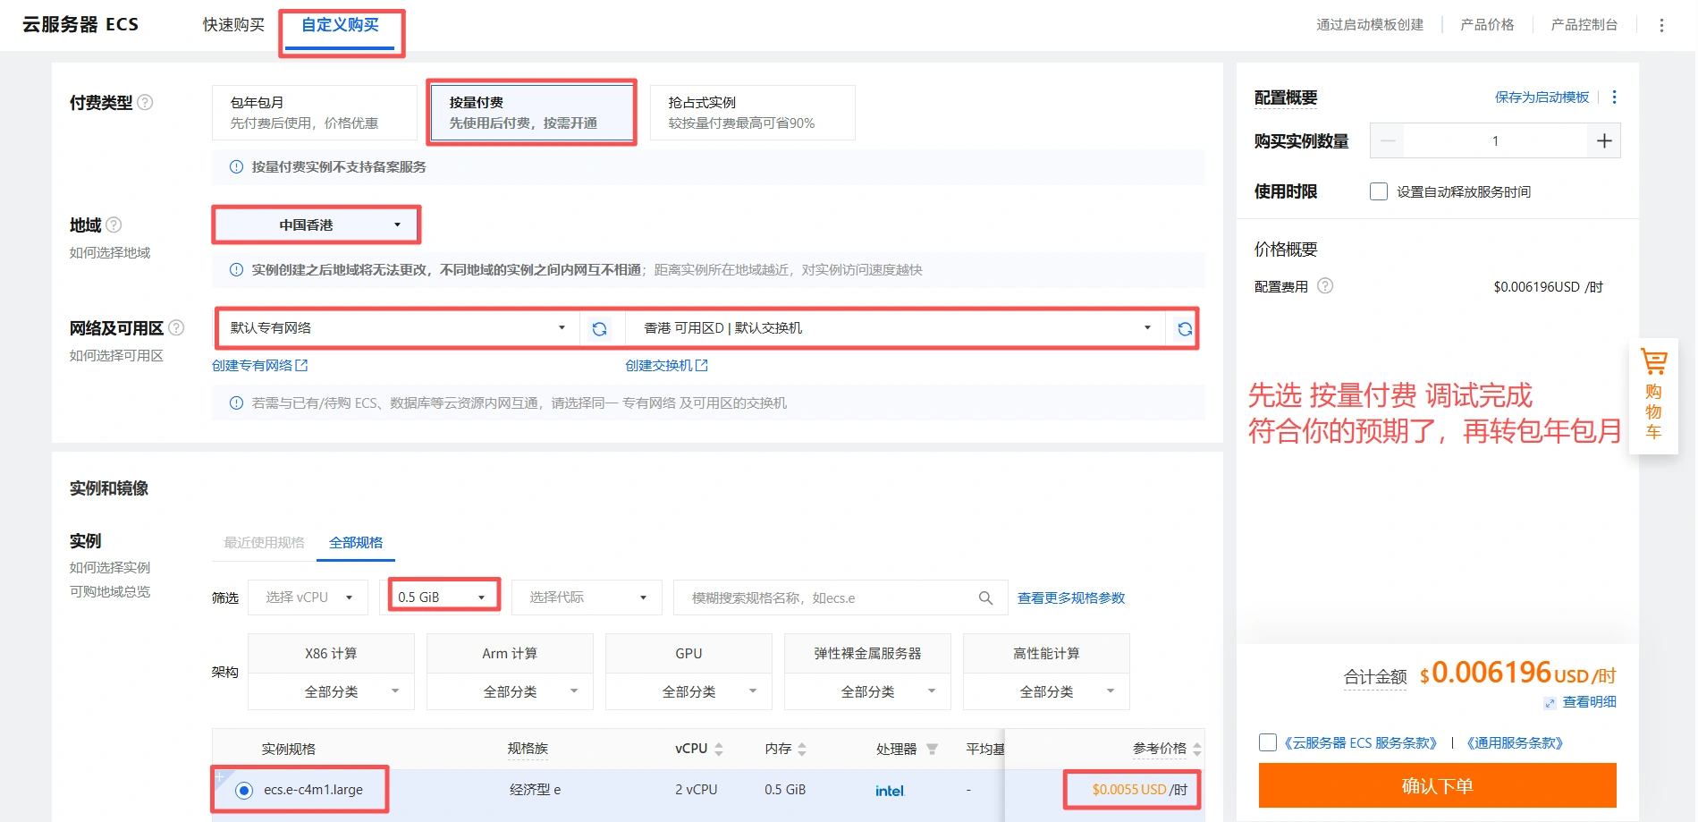The width and height of the screenshot is (1698, 822).
Task: Switch to 全部规格 tab
Action: 356,543
